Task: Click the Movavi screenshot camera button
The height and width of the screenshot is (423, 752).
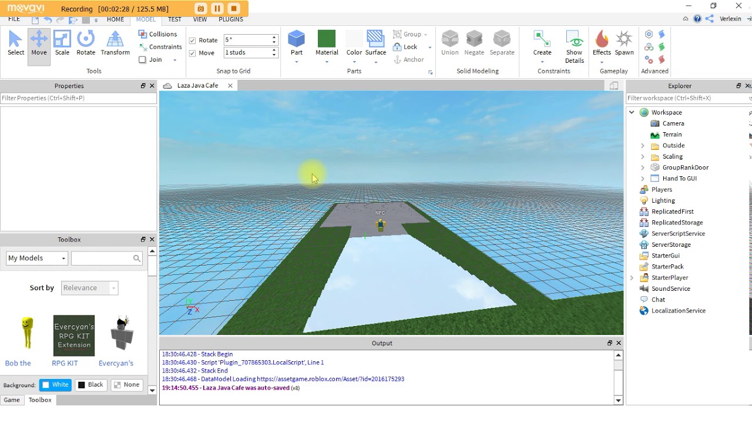Action: pos(201,8)
